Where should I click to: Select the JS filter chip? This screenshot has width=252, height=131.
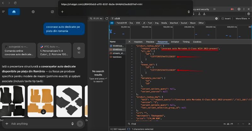click(144, 23)
